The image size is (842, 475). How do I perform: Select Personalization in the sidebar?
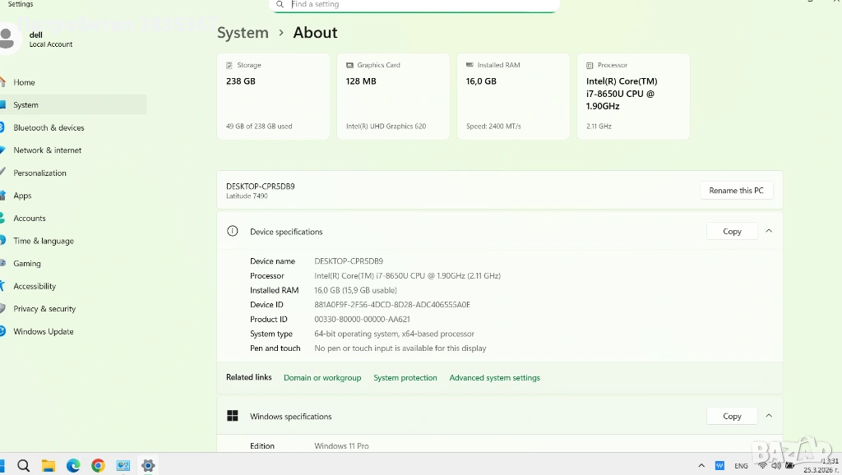pos(39,173)
